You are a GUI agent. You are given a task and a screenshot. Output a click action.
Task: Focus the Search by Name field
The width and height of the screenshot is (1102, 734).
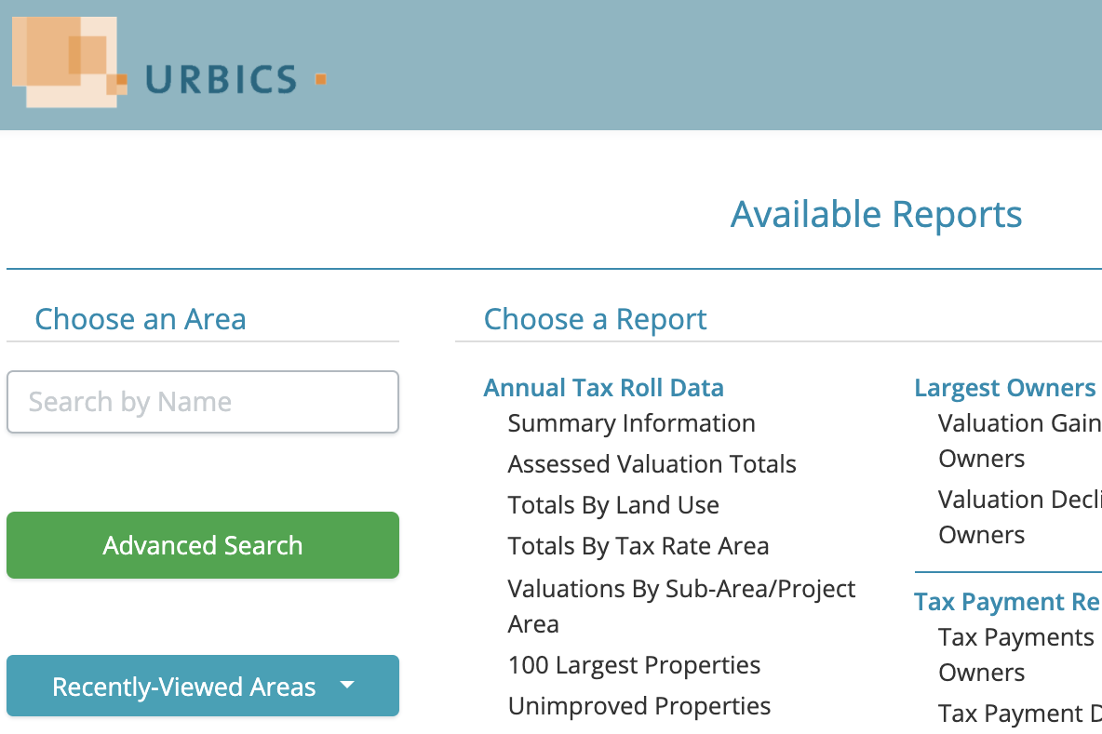[203, 402]
